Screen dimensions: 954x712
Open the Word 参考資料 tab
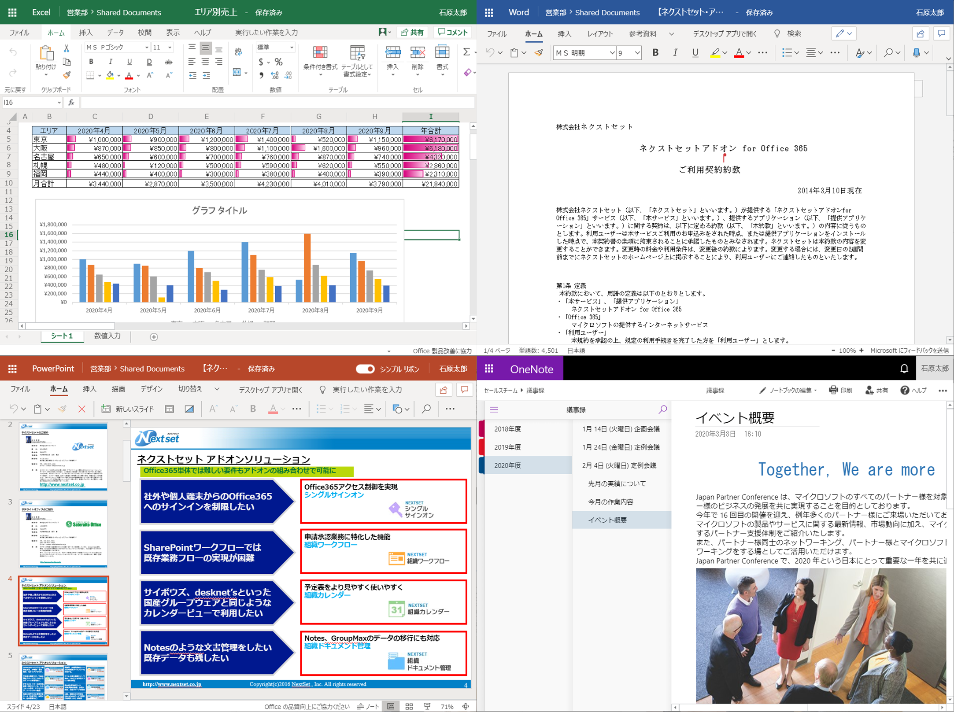(x=643, y=34)
